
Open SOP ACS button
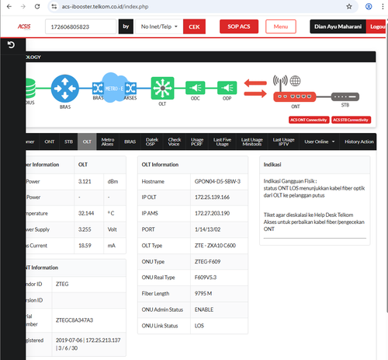click(239, 26)
